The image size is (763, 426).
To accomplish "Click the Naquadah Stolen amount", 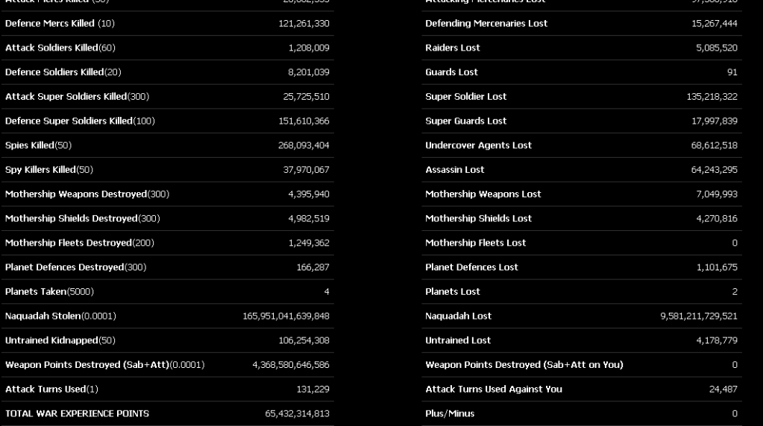I will [x=286, y=316].
